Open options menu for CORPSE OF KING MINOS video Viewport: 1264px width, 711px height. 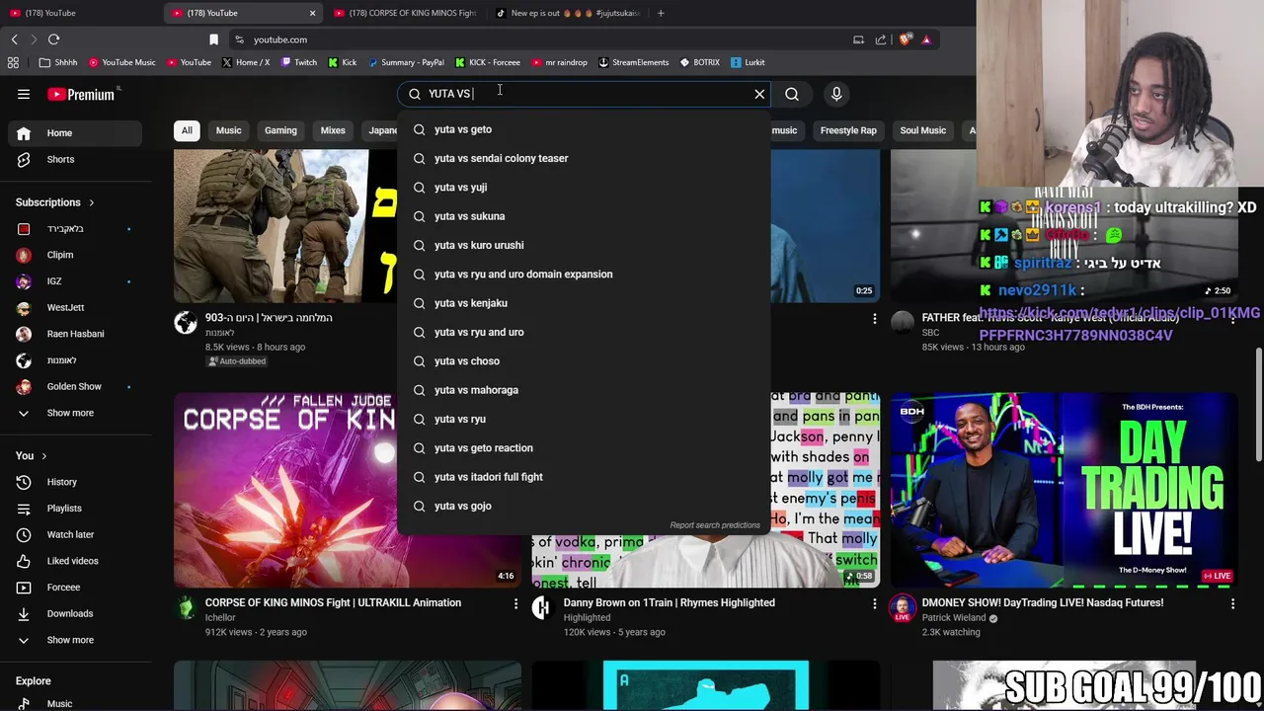coord(515,603)
